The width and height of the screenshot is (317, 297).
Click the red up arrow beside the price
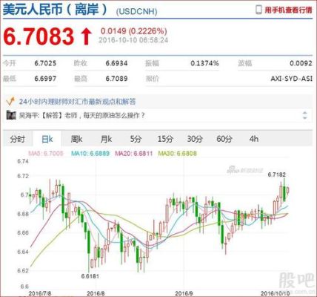(x=87, y=36)
